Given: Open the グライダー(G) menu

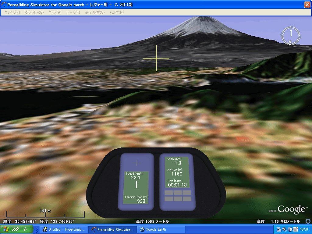Looking at the screenshot, I should (x=34, y=12).
